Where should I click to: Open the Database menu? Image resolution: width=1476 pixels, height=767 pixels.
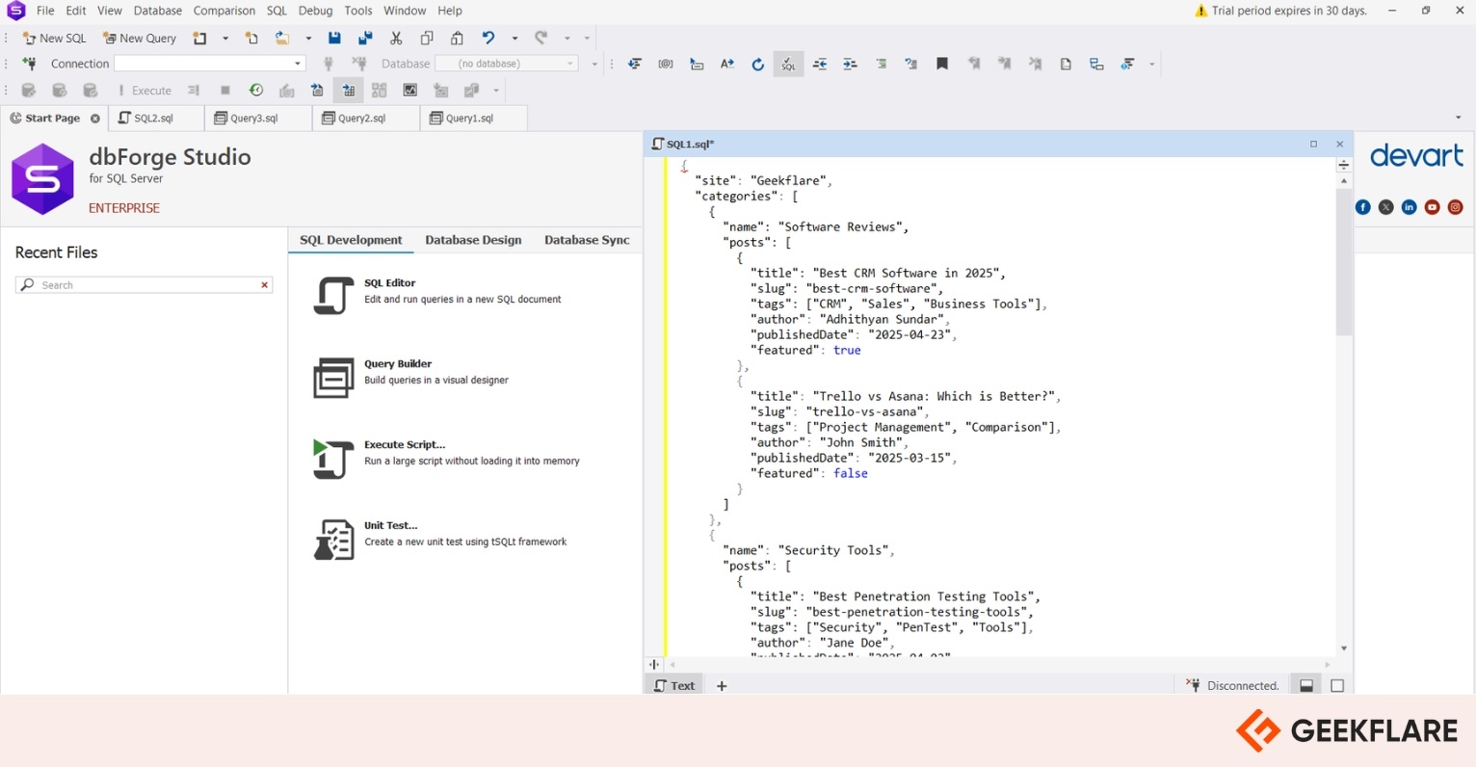pos(158,11)
